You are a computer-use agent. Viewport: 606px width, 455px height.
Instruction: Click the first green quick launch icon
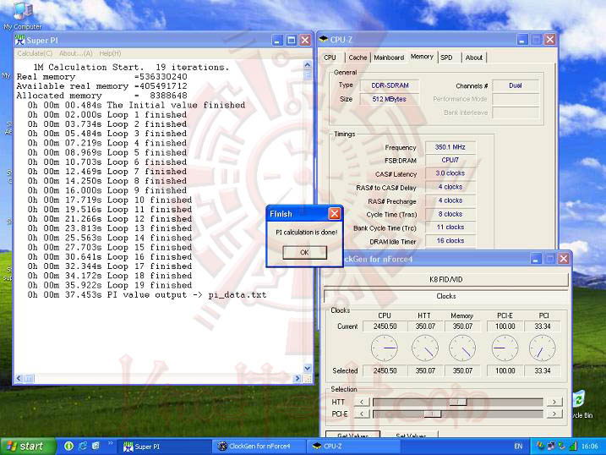click(x=68, y=446)
